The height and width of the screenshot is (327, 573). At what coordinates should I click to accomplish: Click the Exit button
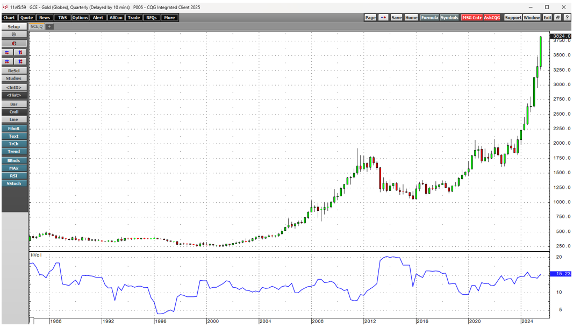click(547, 18)
